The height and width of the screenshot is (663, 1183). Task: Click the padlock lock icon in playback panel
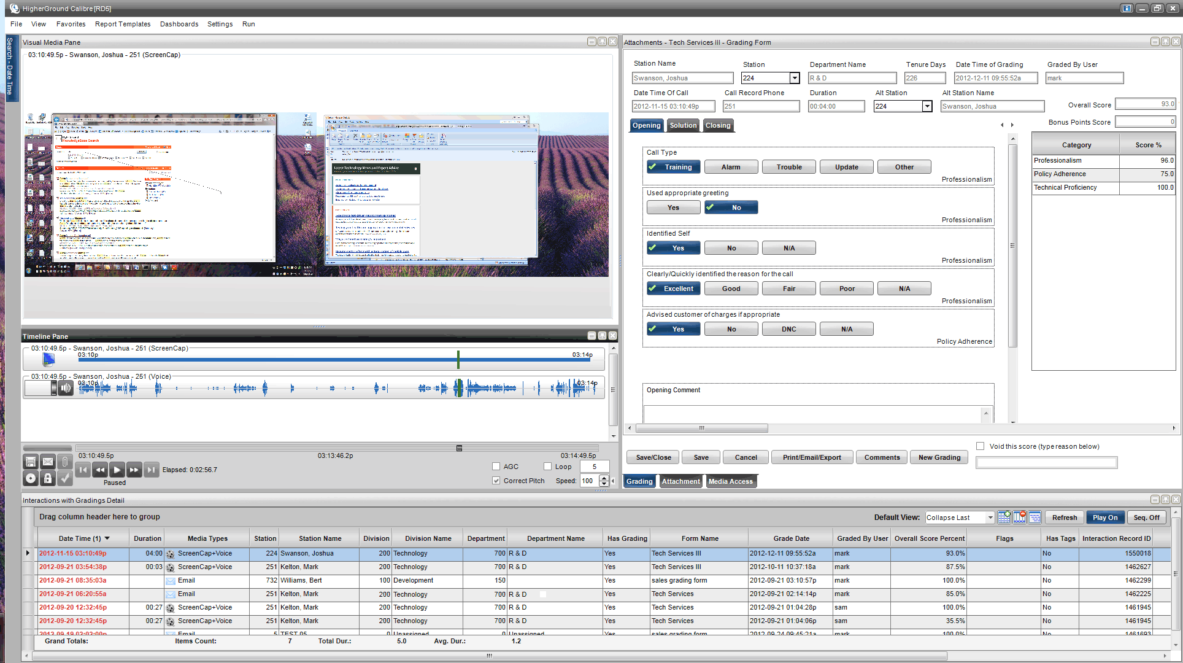pyautogui.click(x=48, y=478)
